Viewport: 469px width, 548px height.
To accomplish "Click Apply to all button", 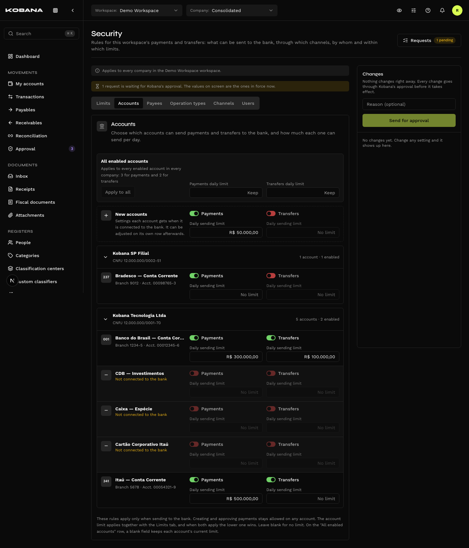I will [118, 192].
